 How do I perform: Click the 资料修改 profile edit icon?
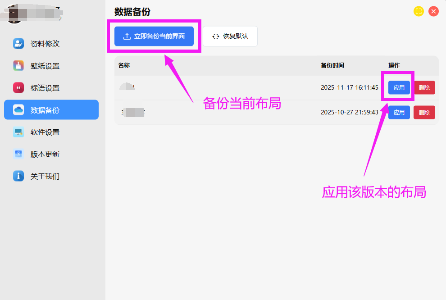(18, 44)
